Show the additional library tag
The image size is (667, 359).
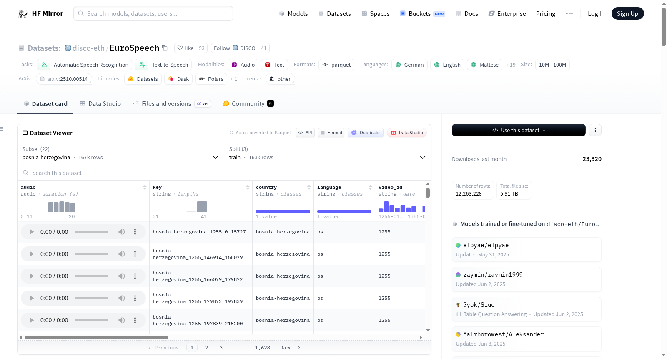click(x=233, y=79)
